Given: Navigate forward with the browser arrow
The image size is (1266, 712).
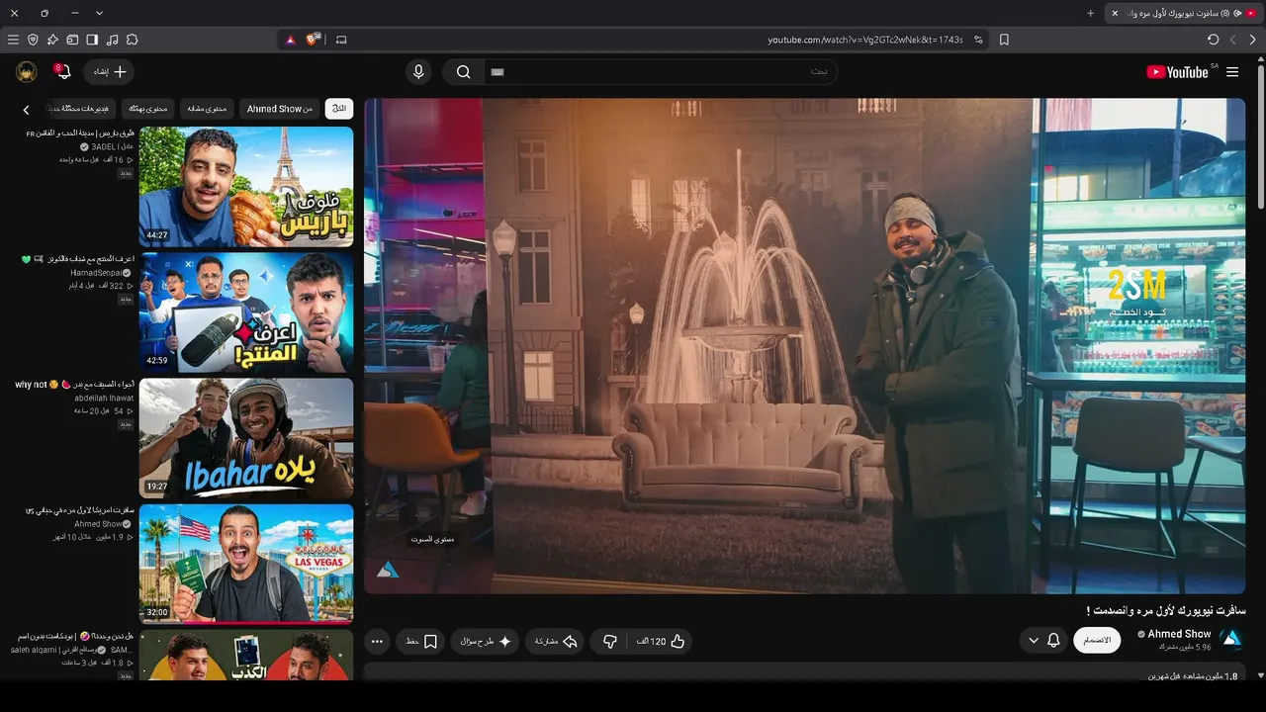Looking at the screenshot, I should tap(1233, 40).
